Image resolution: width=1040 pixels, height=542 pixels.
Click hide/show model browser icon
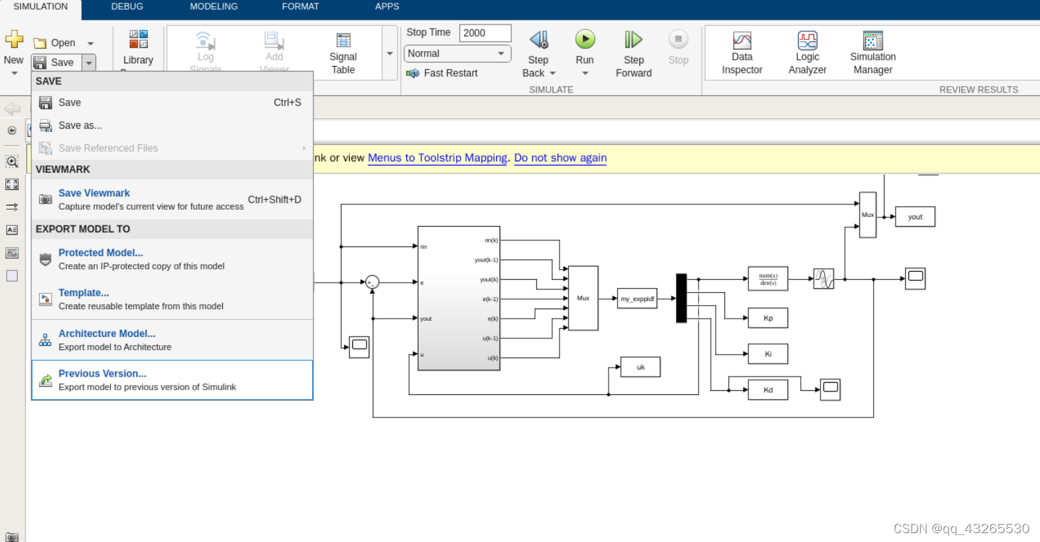click(x=12, y=131)
